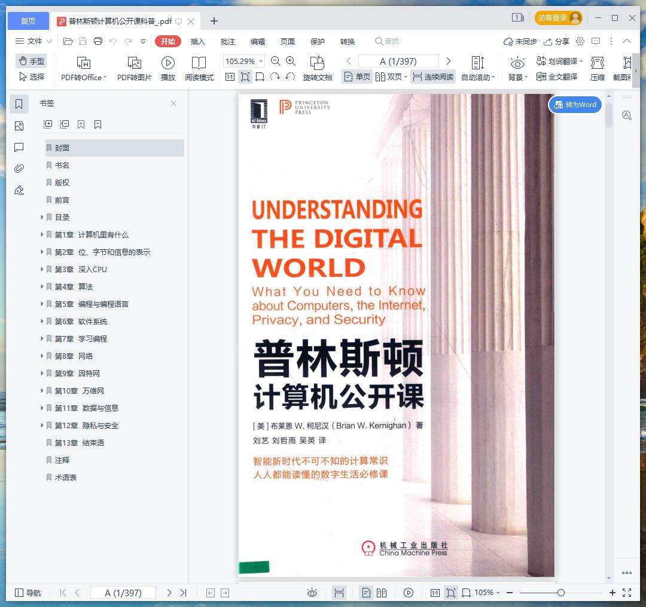Expand the 目录 bookmark
The image size is (646, 607).
42,217
